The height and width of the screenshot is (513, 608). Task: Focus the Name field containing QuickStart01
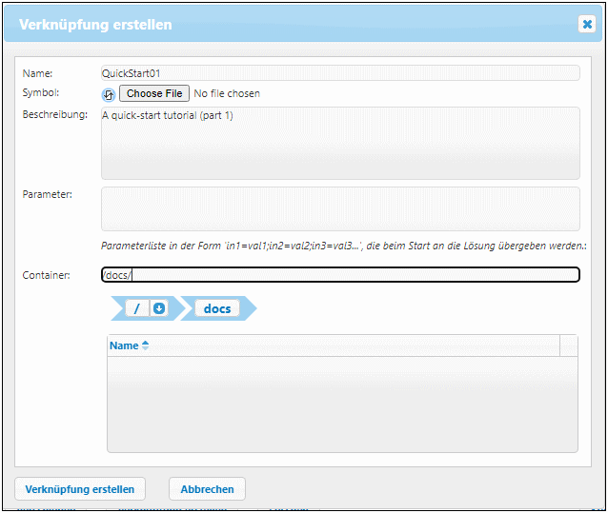tap(340, 72)
